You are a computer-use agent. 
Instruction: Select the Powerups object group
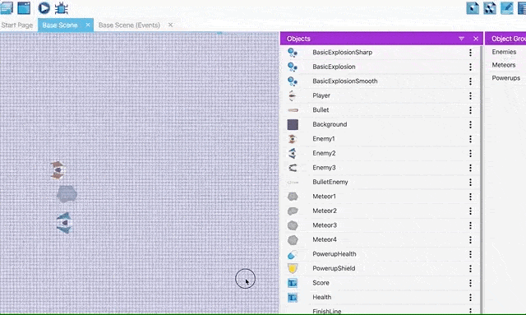[x=506, y=78]
